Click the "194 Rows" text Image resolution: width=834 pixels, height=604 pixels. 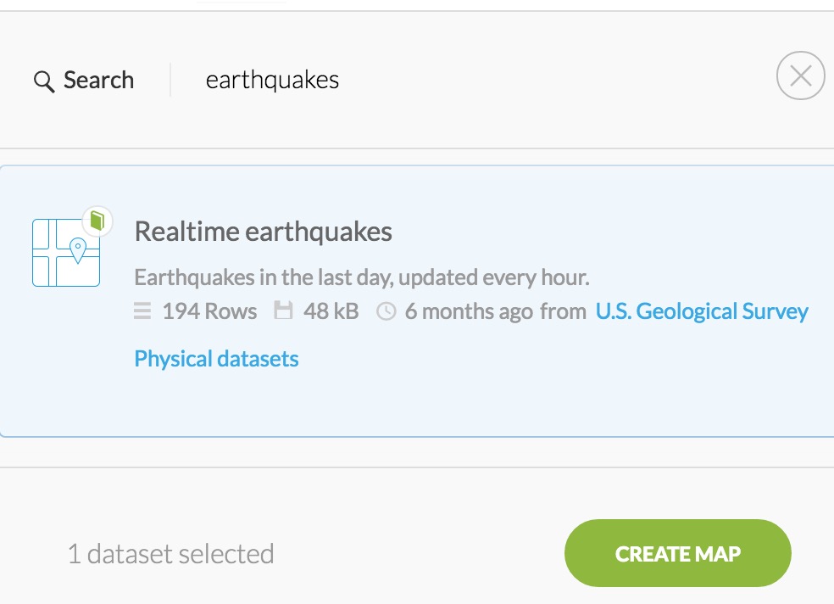(x=209, y=311)
